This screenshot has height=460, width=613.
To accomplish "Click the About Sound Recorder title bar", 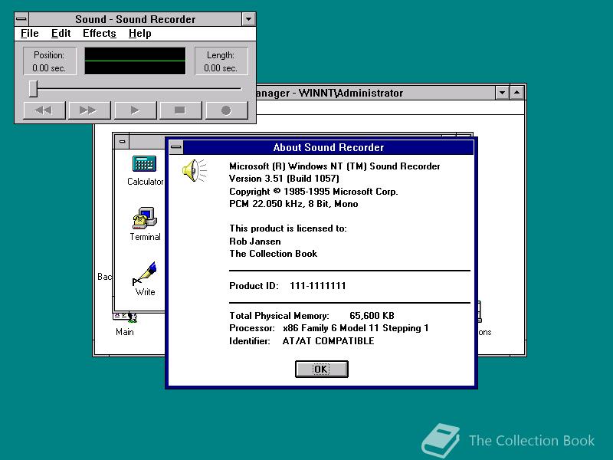I will [329, 147].
